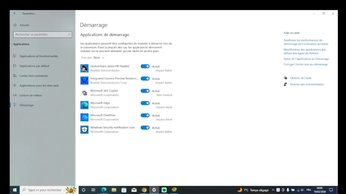Click "Ajout de l'application au démarrage" link

[x=306, y=59]
